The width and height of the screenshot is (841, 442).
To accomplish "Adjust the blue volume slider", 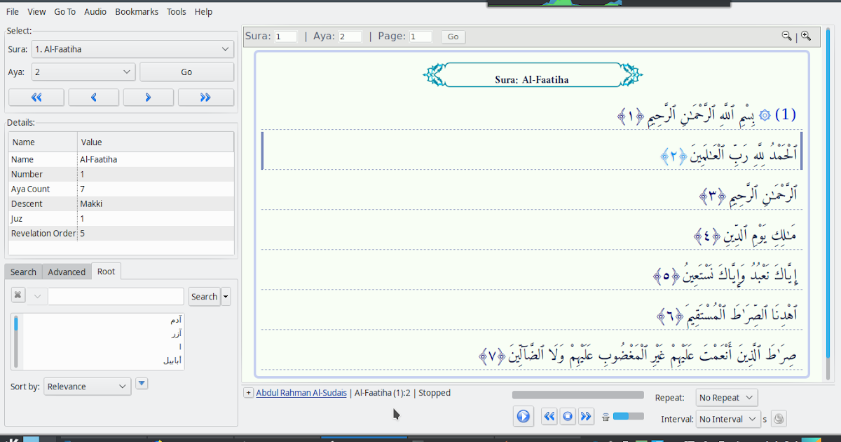I will (628, 416).
